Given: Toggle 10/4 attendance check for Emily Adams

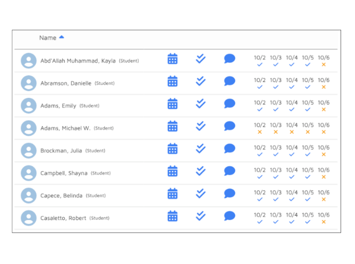Looking at the screenshot, I should [x=292, y=110].
